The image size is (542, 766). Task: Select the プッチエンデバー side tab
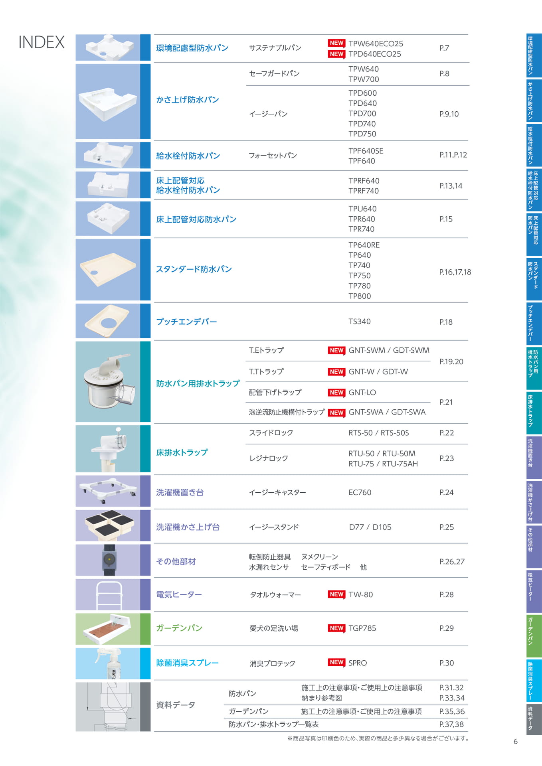click(534, 324)
